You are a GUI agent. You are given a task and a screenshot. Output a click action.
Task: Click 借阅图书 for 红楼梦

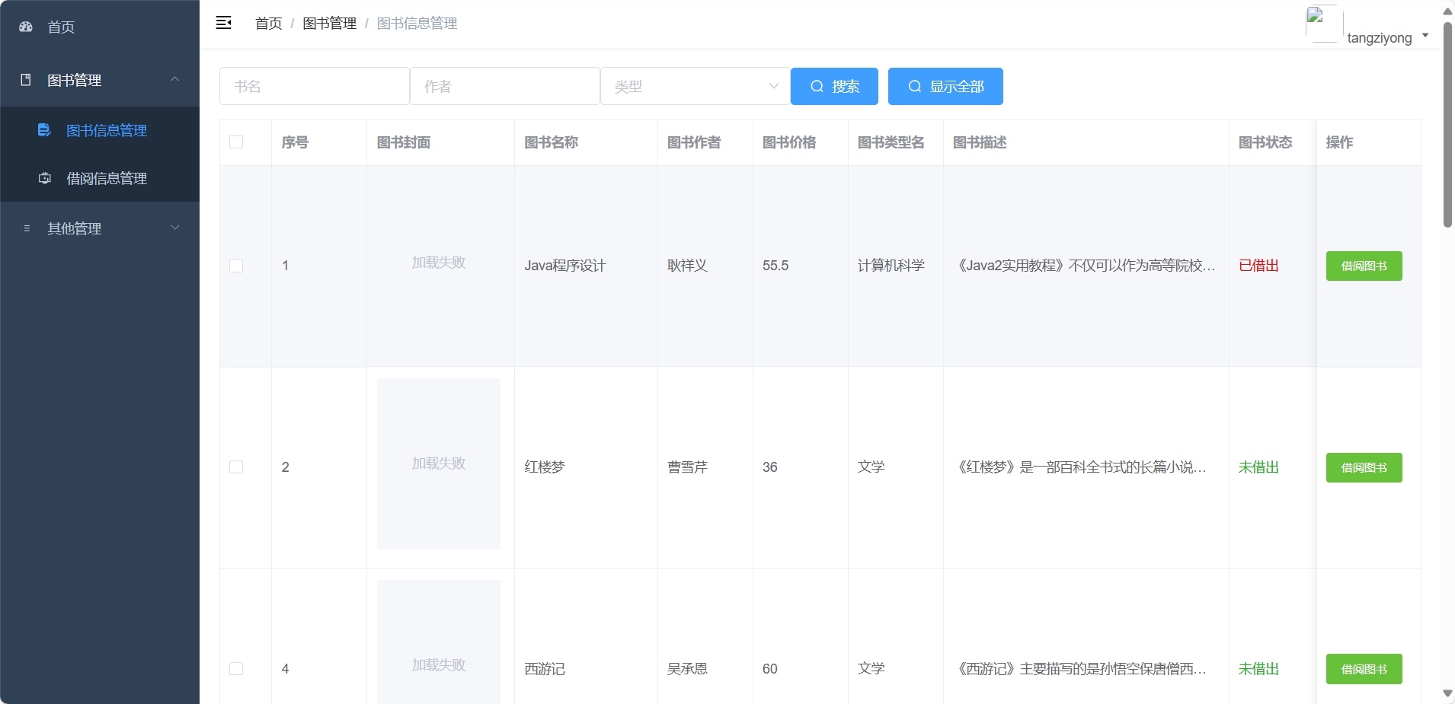click(1364, 467)
